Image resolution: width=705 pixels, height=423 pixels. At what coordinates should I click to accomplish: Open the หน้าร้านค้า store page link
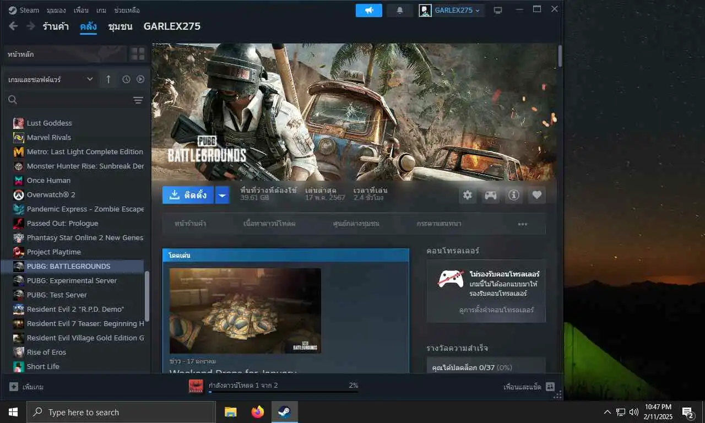[191, 224]
